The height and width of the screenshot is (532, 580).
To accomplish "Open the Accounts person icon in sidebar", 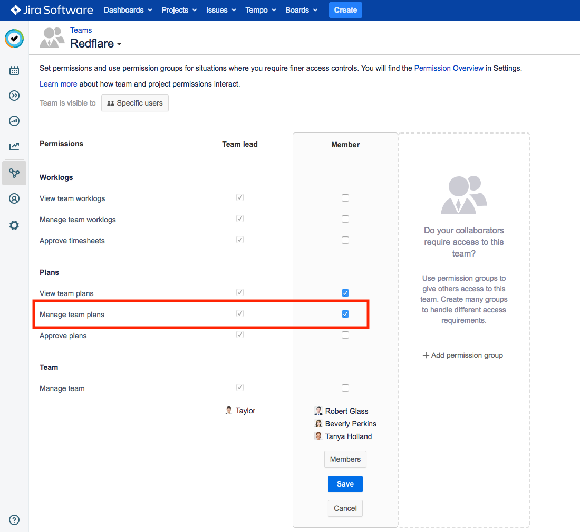I will click(14, 198).
